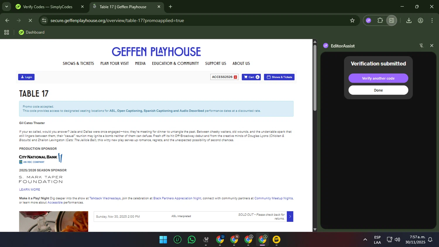The width and height of the screenshot is (439, 247).
Task: Open the green U app in taskbar
Action: [x=177, y=240]
